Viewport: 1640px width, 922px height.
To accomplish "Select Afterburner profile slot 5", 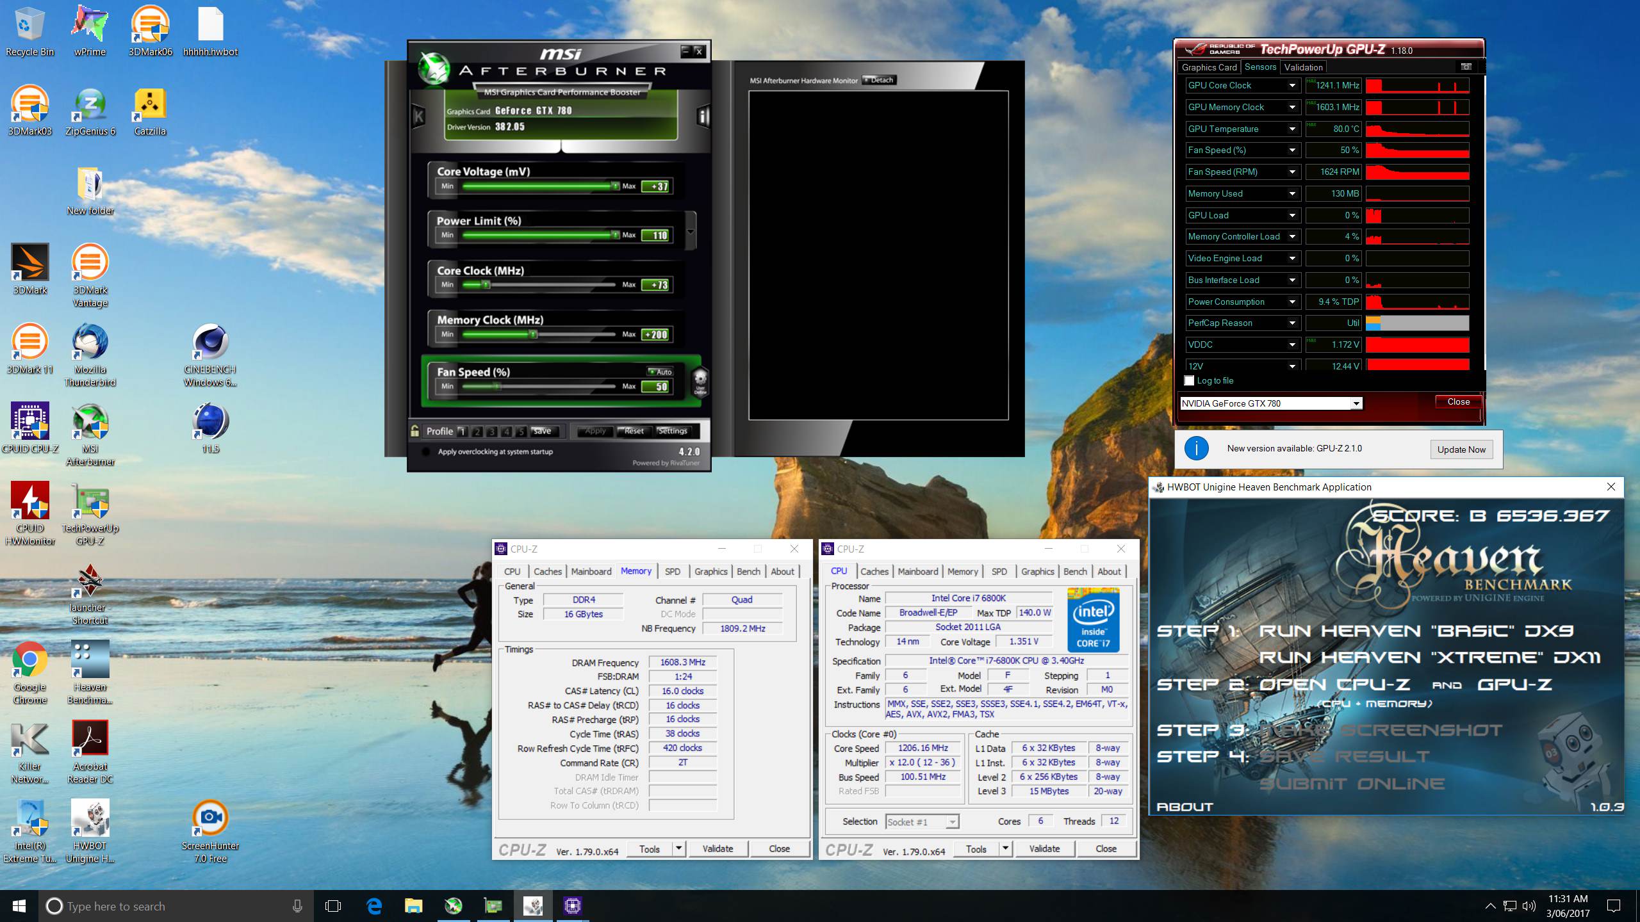I will pyautogui.click(x=521, y=432).
